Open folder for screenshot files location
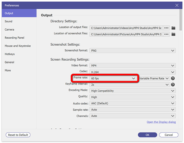184x143 pixels. click(173, 34)
